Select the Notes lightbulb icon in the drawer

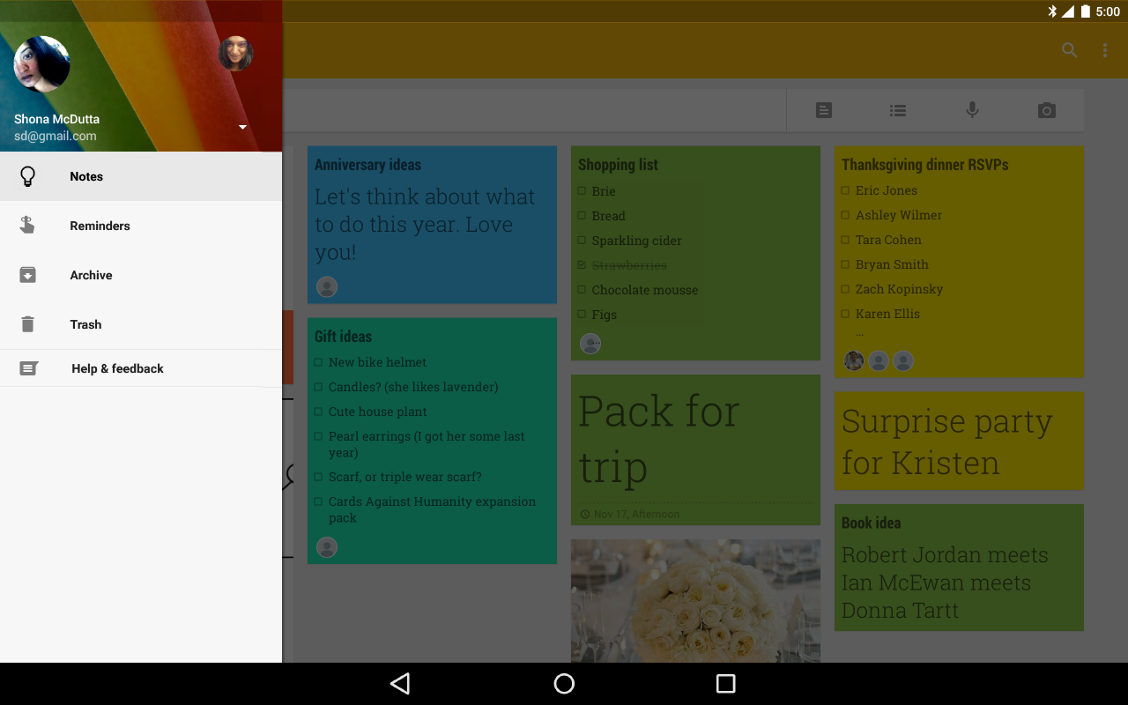pos(27,176)
